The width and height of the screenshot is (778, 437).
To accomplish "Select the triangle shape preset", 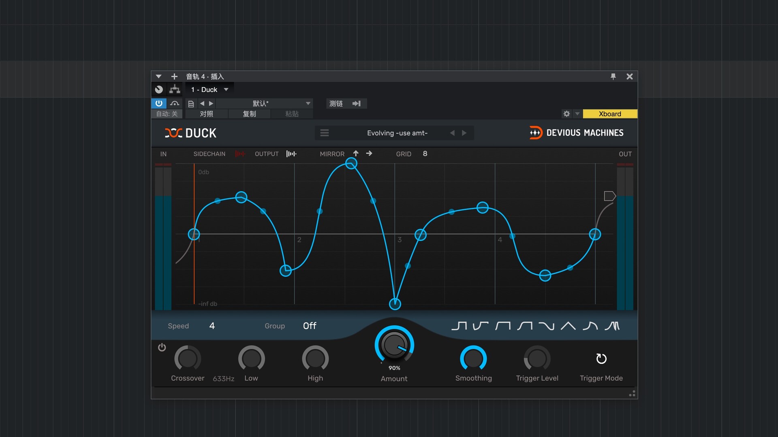I will [568, 326].
